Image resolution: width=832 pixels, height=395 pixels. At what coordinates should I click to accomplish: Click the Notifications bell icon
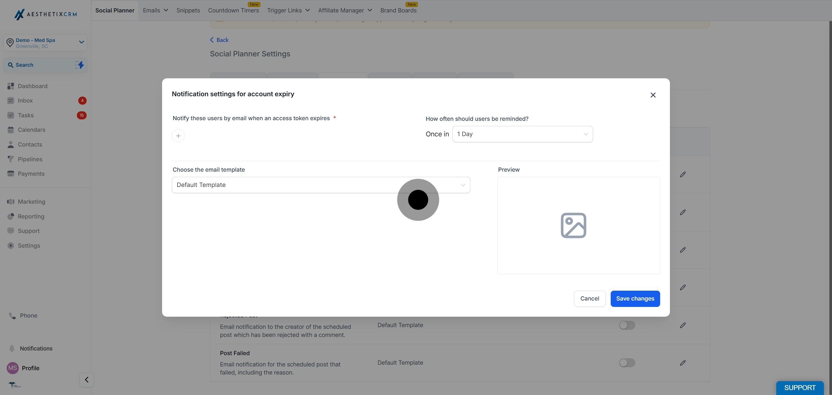point(12,348)
